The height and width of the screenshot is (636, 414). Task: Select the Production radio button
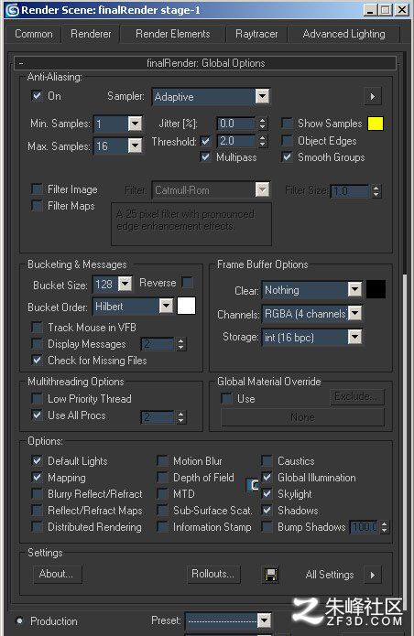[x=19, y=620]
